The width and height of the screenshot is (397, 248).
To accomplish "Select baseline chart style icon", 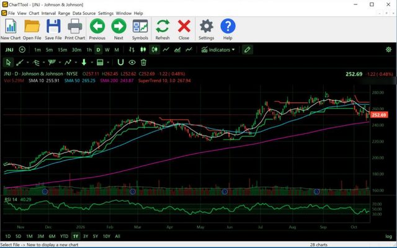I will pyautogui.click(x=189, y=50).
